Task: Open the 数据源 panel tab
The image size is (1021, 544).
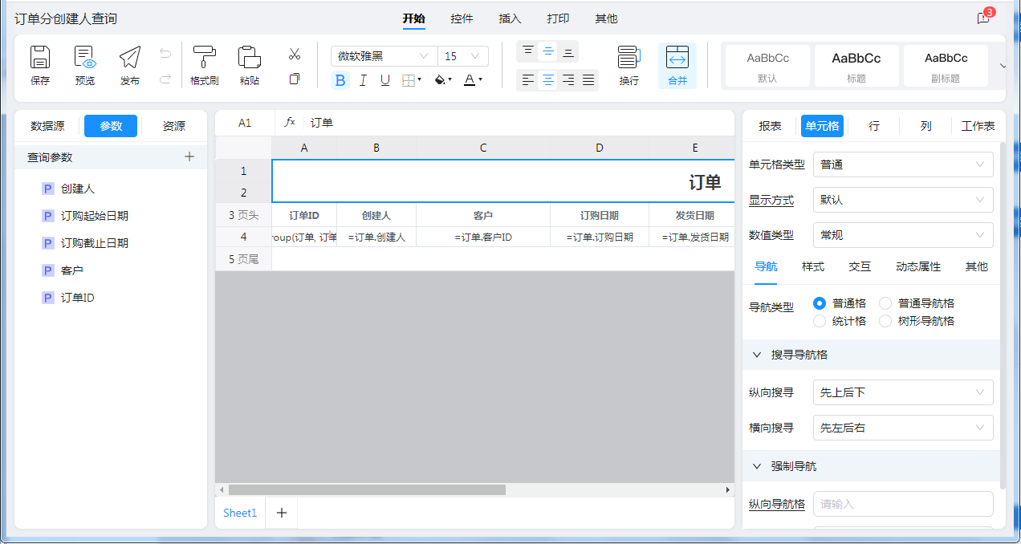Action: (x=47, y=126)
